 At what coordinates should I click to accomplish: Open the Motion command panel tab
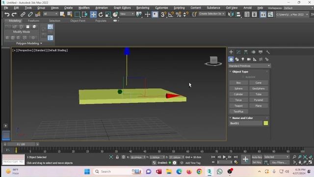coord(253,52)
